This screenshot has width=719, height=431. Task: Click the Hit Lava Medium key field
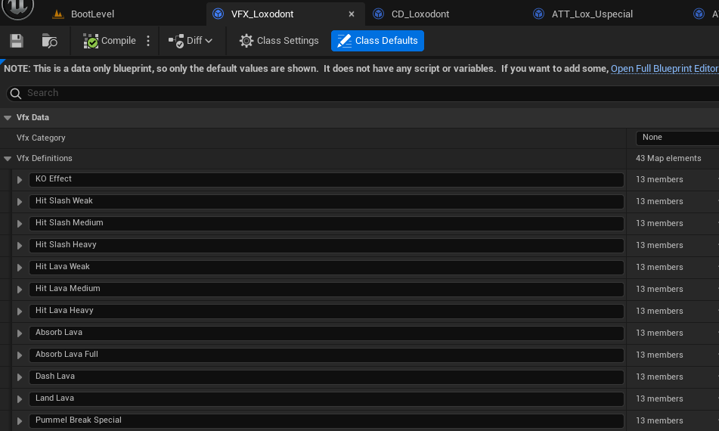[x=326, y=290]
